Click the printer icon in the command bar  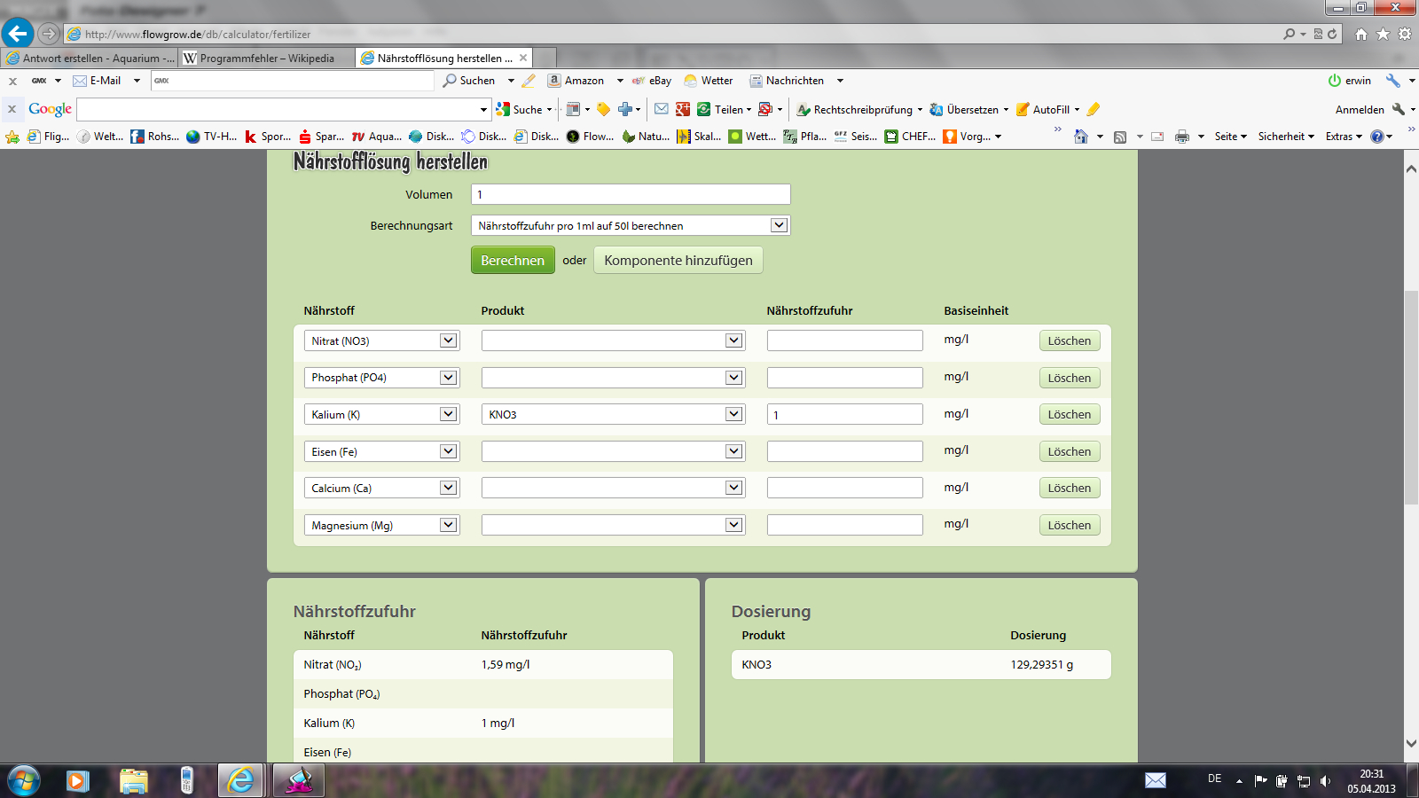coord(1181,137)
